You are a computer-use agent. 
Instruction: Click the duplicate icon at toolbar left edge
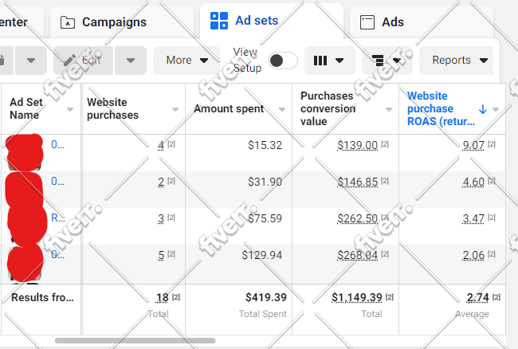click(2, 61)
